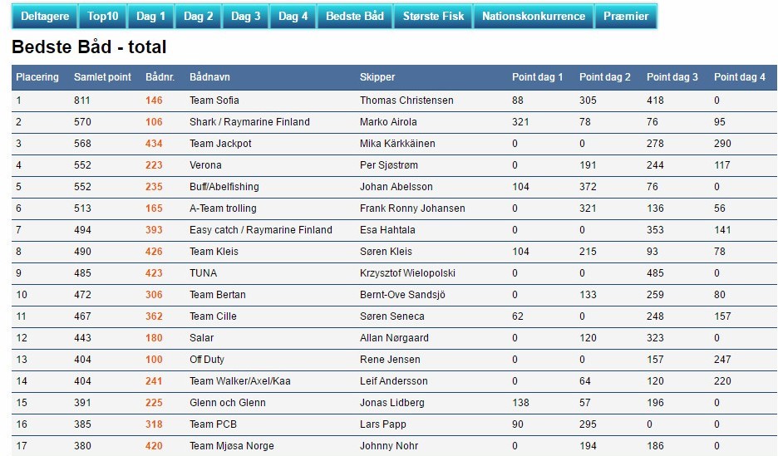778x456 pixels.
Task: Open the Deltagere tab
Action: tap(44, 17)
